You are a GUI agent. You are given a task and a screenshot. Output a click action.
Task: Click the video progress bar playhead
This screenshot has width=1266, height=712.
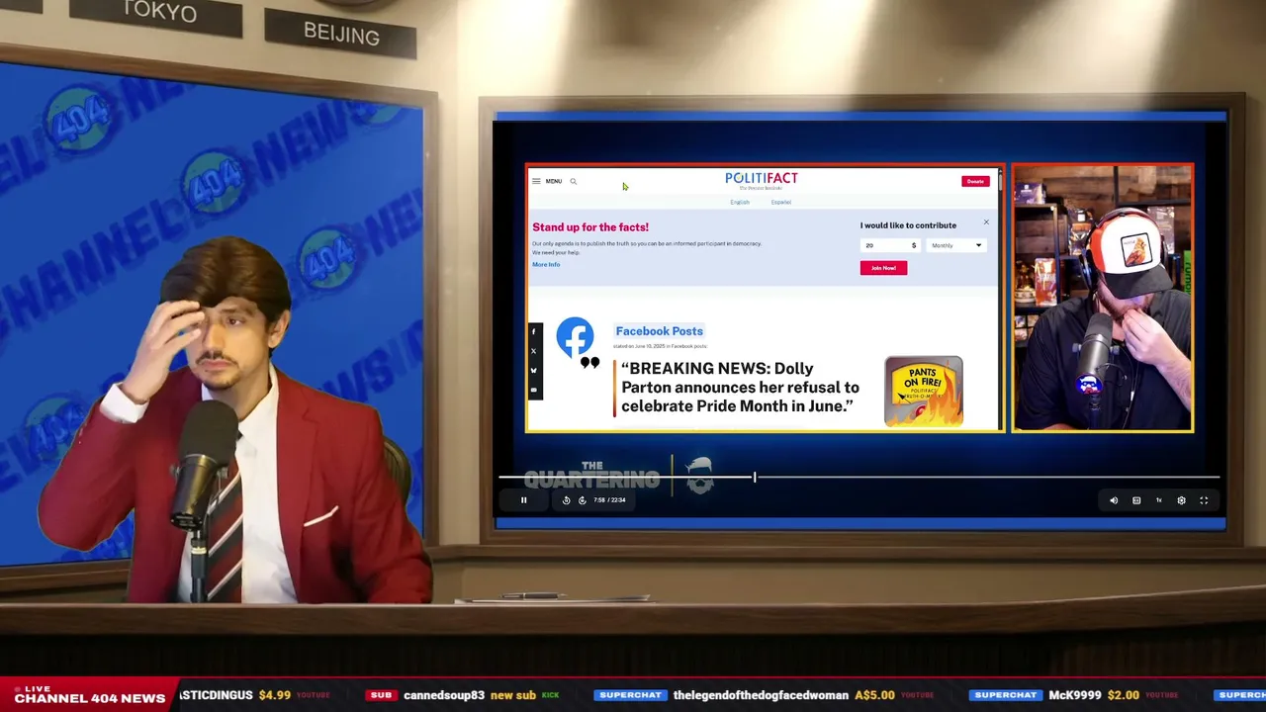click(755, 478)
